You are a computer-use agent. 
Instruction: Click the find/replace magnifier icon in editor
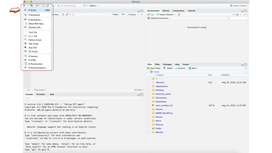click(x=63, y=15)
